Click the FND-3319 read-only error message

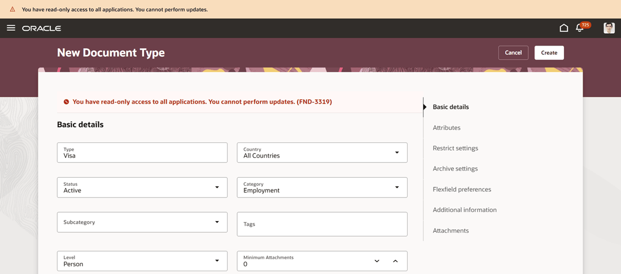(202, 102)
